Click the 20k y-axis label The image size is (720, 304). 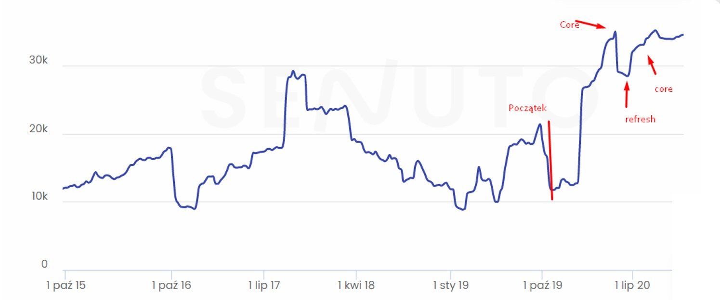[x=38, y=129]
